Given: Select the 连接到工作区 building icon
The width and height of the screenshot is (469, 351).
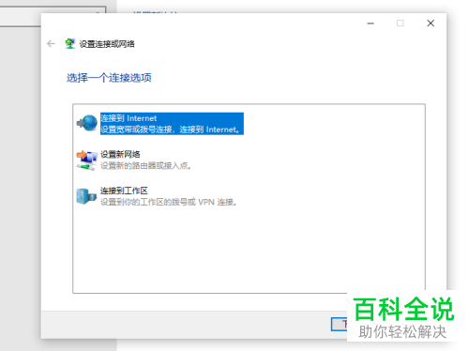Looking at the screenshot, I should [86, 196].
